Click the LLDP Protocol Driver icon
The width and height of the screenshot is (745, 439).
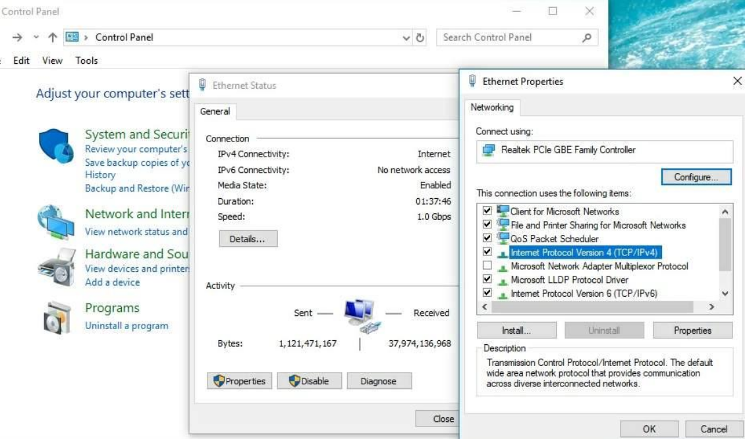coord(502,281)
